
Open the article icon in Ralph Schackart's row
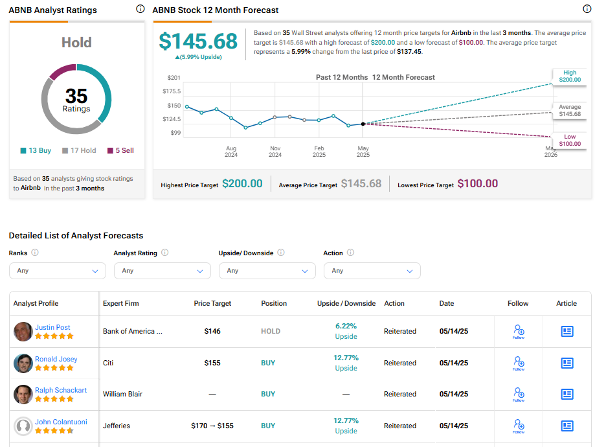567,395
